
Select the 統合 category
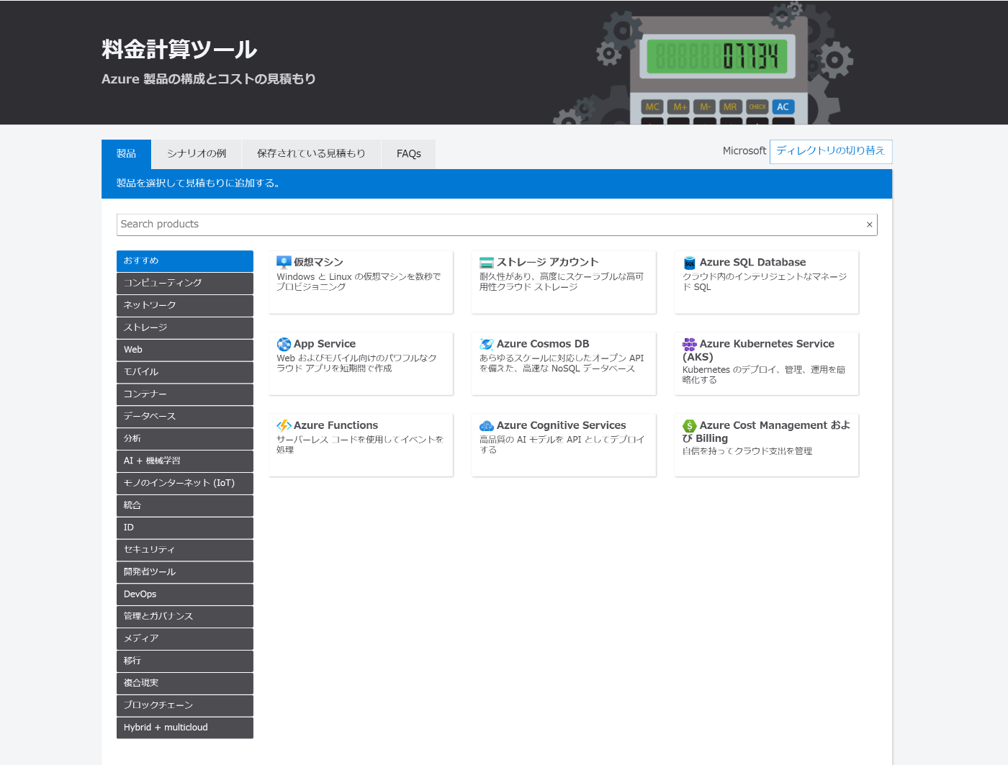(185, 505)
